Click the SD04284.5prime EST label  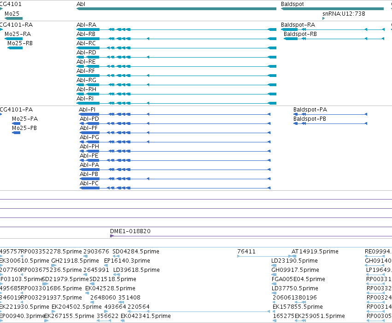click(x=136, y=252)
